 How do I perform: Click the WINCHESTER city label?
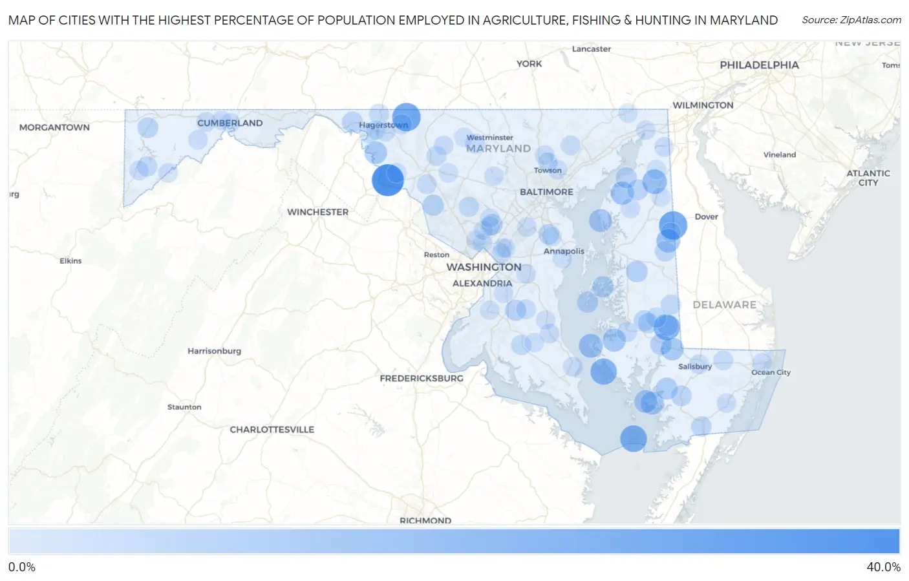pyautogui.click(x=317, y=212)
